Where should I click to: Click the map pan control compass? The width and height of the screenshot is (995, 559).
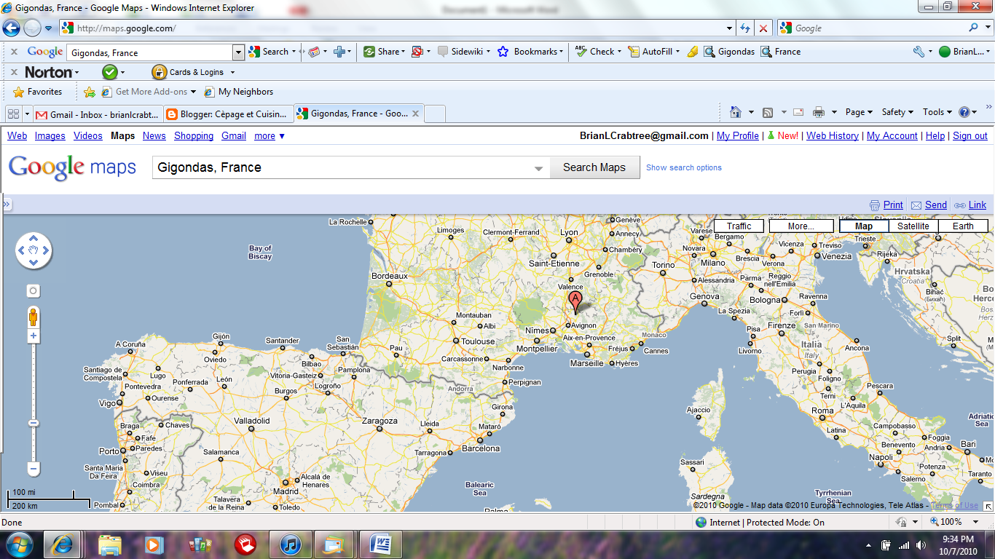33,250
